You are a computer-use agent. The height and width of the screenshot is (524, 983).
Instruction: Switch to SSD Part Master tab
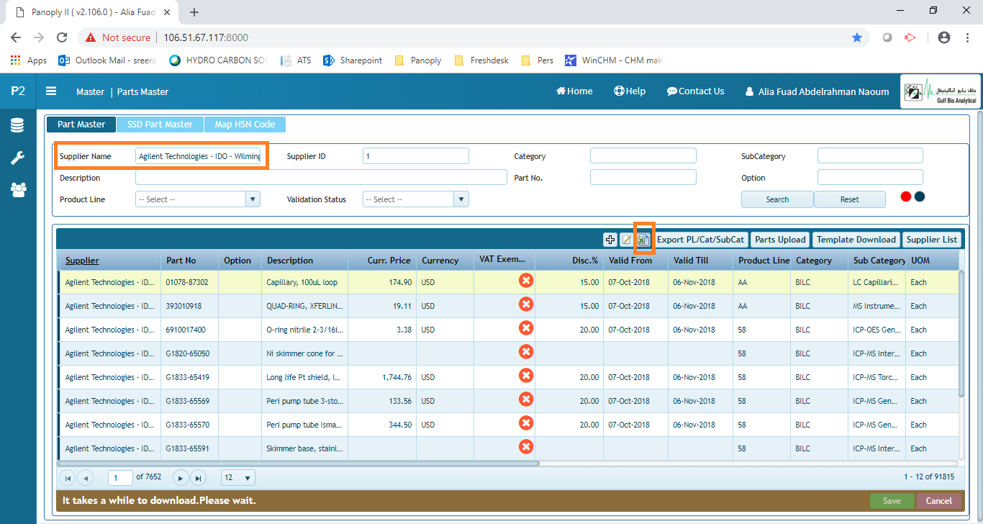[x=160, y=125]
